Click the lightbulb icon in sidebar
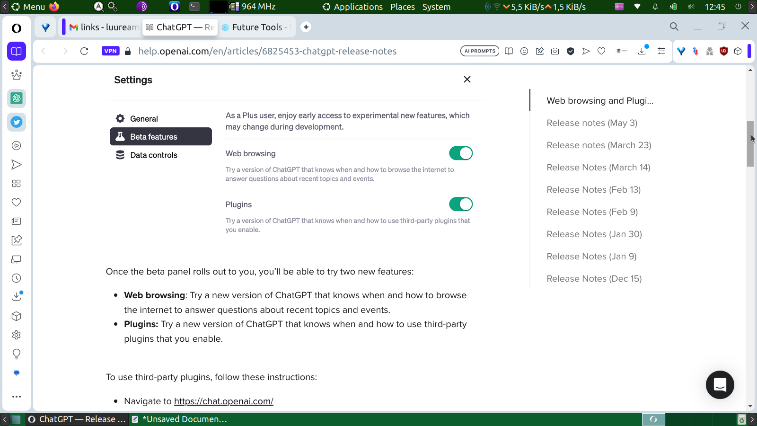The image size is (757, 426). [17, 354]
